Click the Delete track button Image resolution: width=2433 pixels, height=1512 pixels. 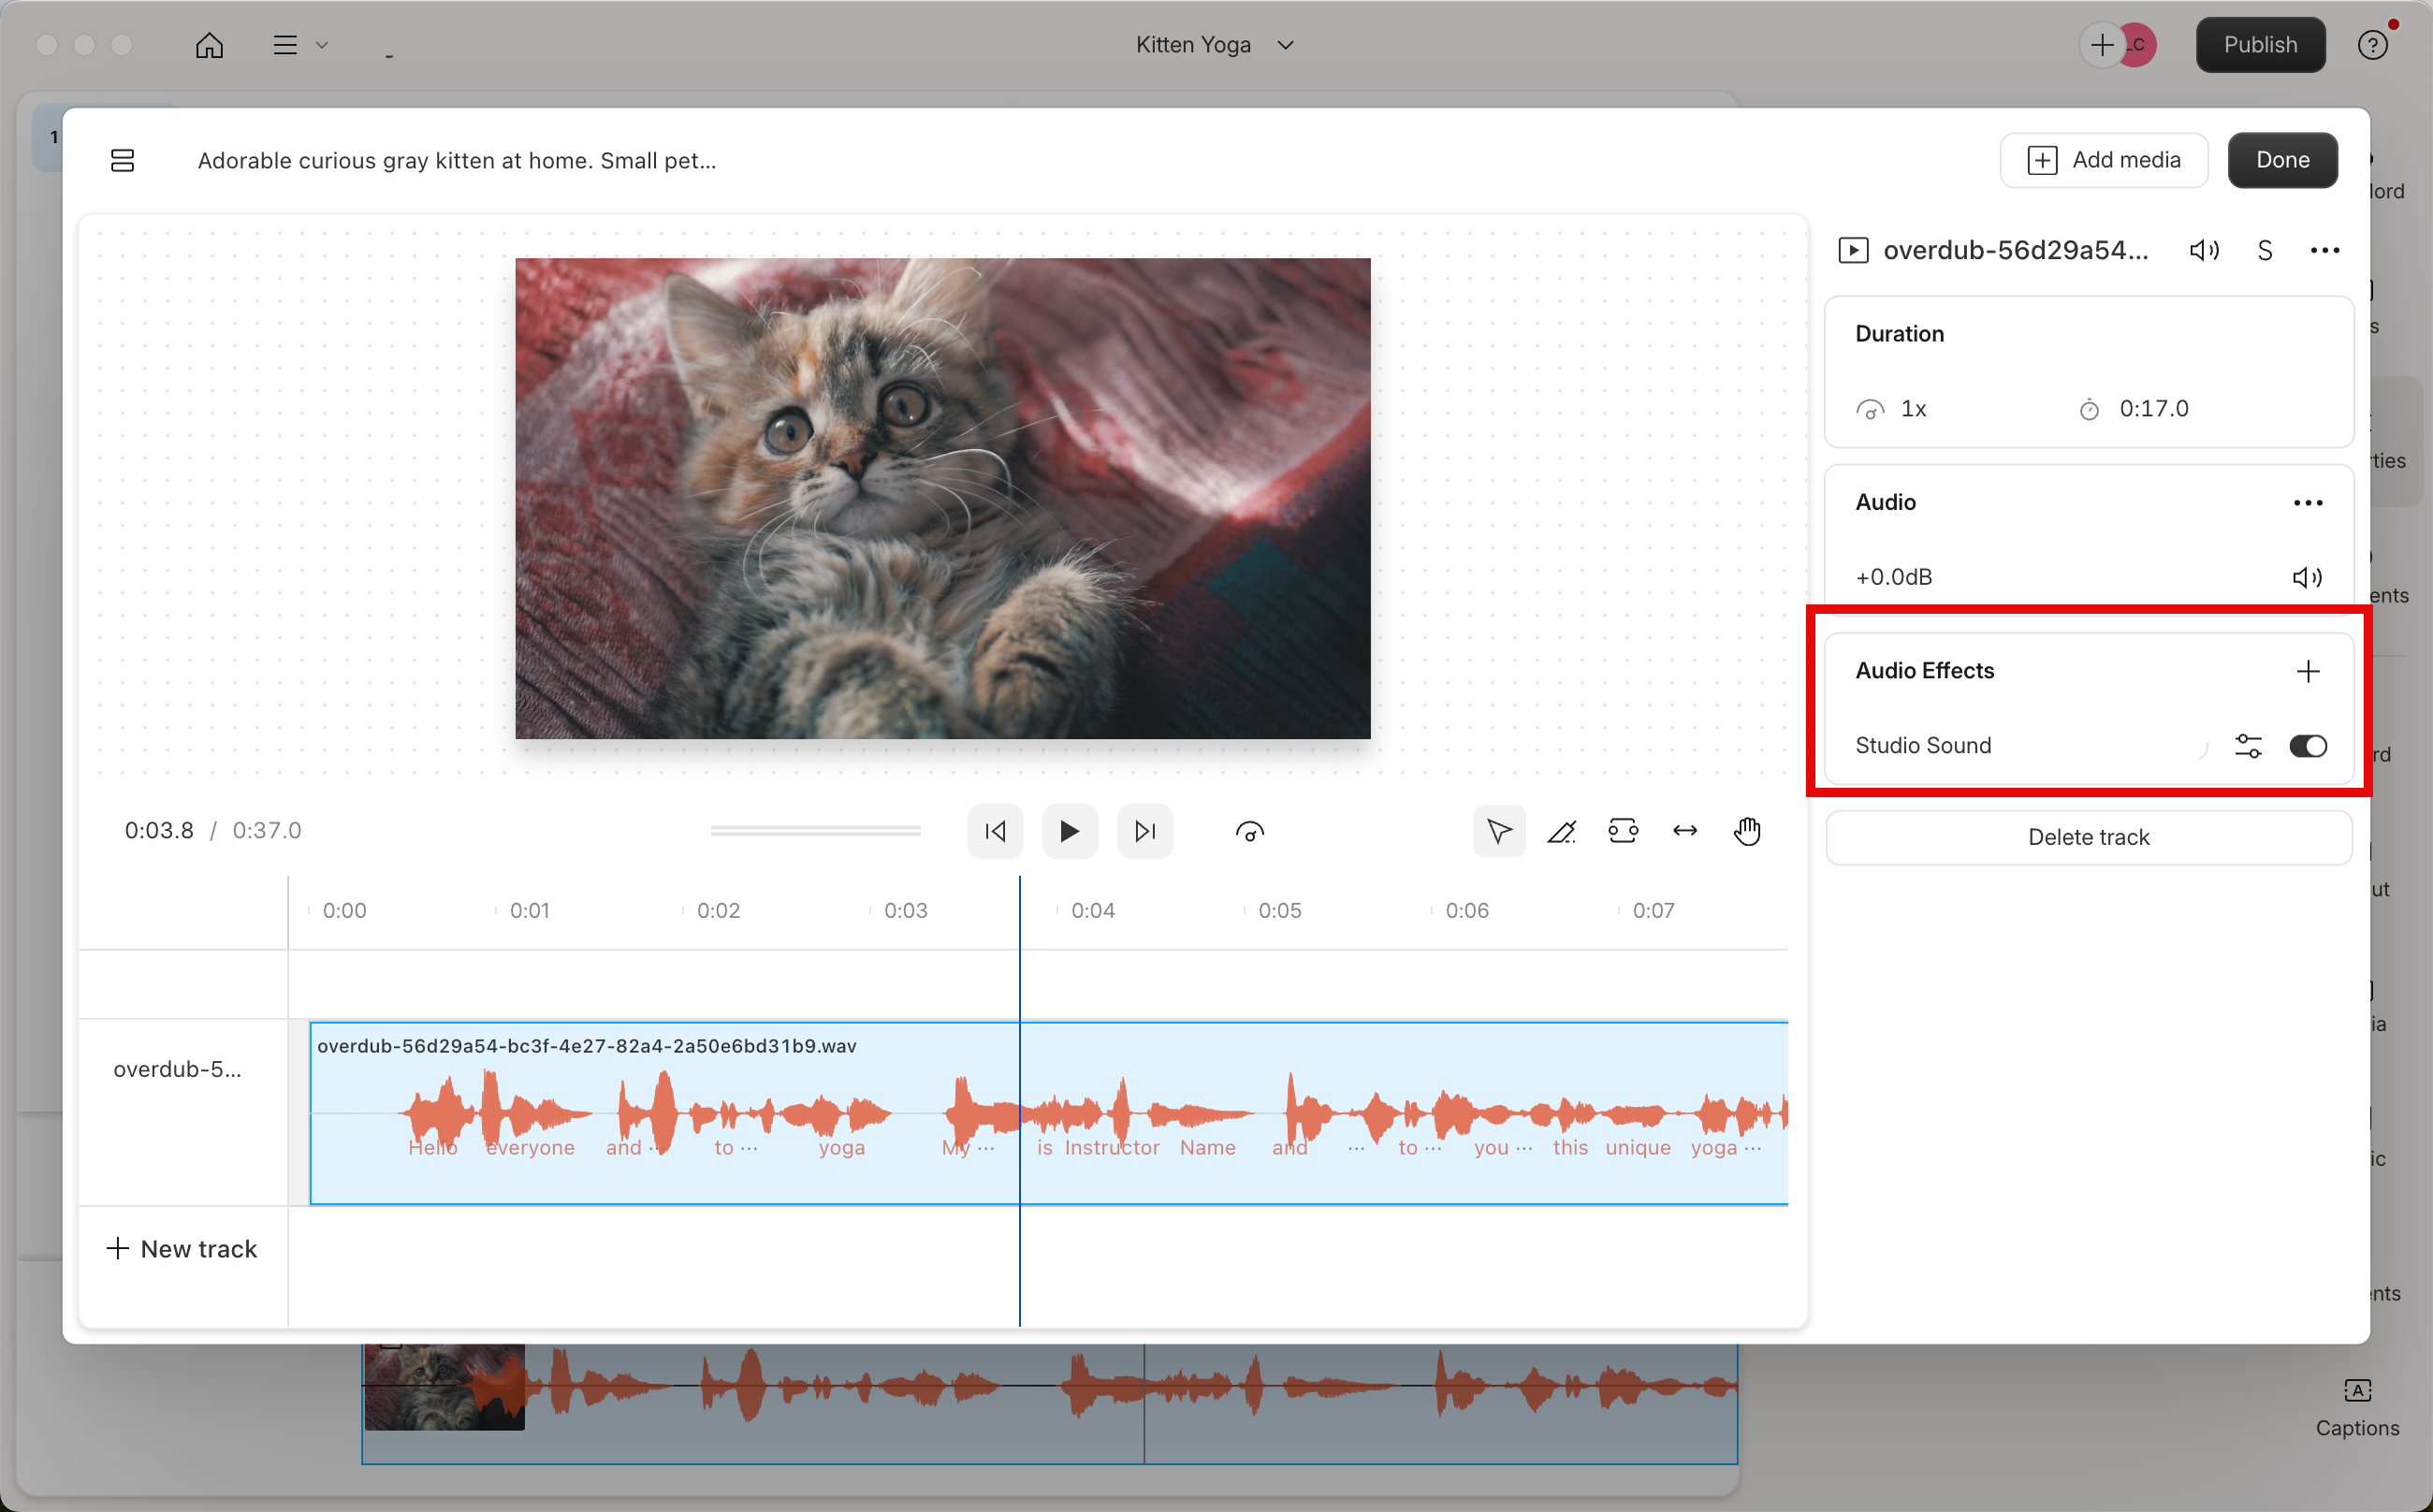point(2088,837)
